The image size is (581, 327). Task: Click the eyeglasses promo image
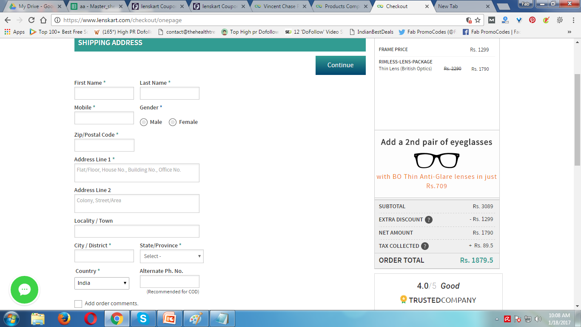pos(437,161)
